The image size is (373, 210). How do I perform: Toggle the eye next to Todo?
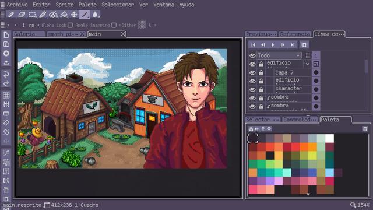[252, 55]
